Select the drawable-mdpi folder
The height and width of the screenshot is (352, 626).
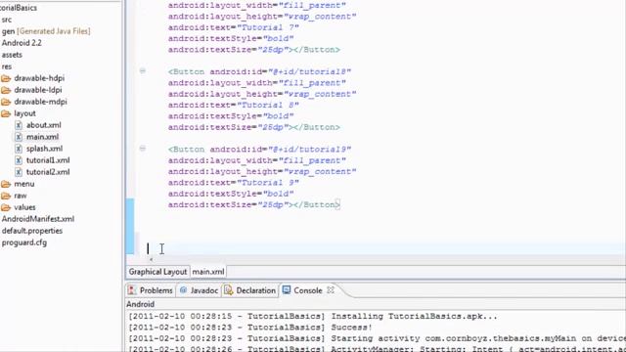tap(40, 102)
